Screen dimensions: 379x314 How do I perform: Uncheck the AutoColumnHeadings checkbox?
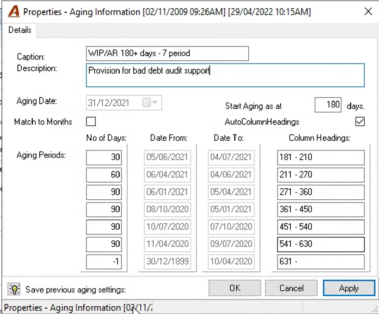coord(360,121)
